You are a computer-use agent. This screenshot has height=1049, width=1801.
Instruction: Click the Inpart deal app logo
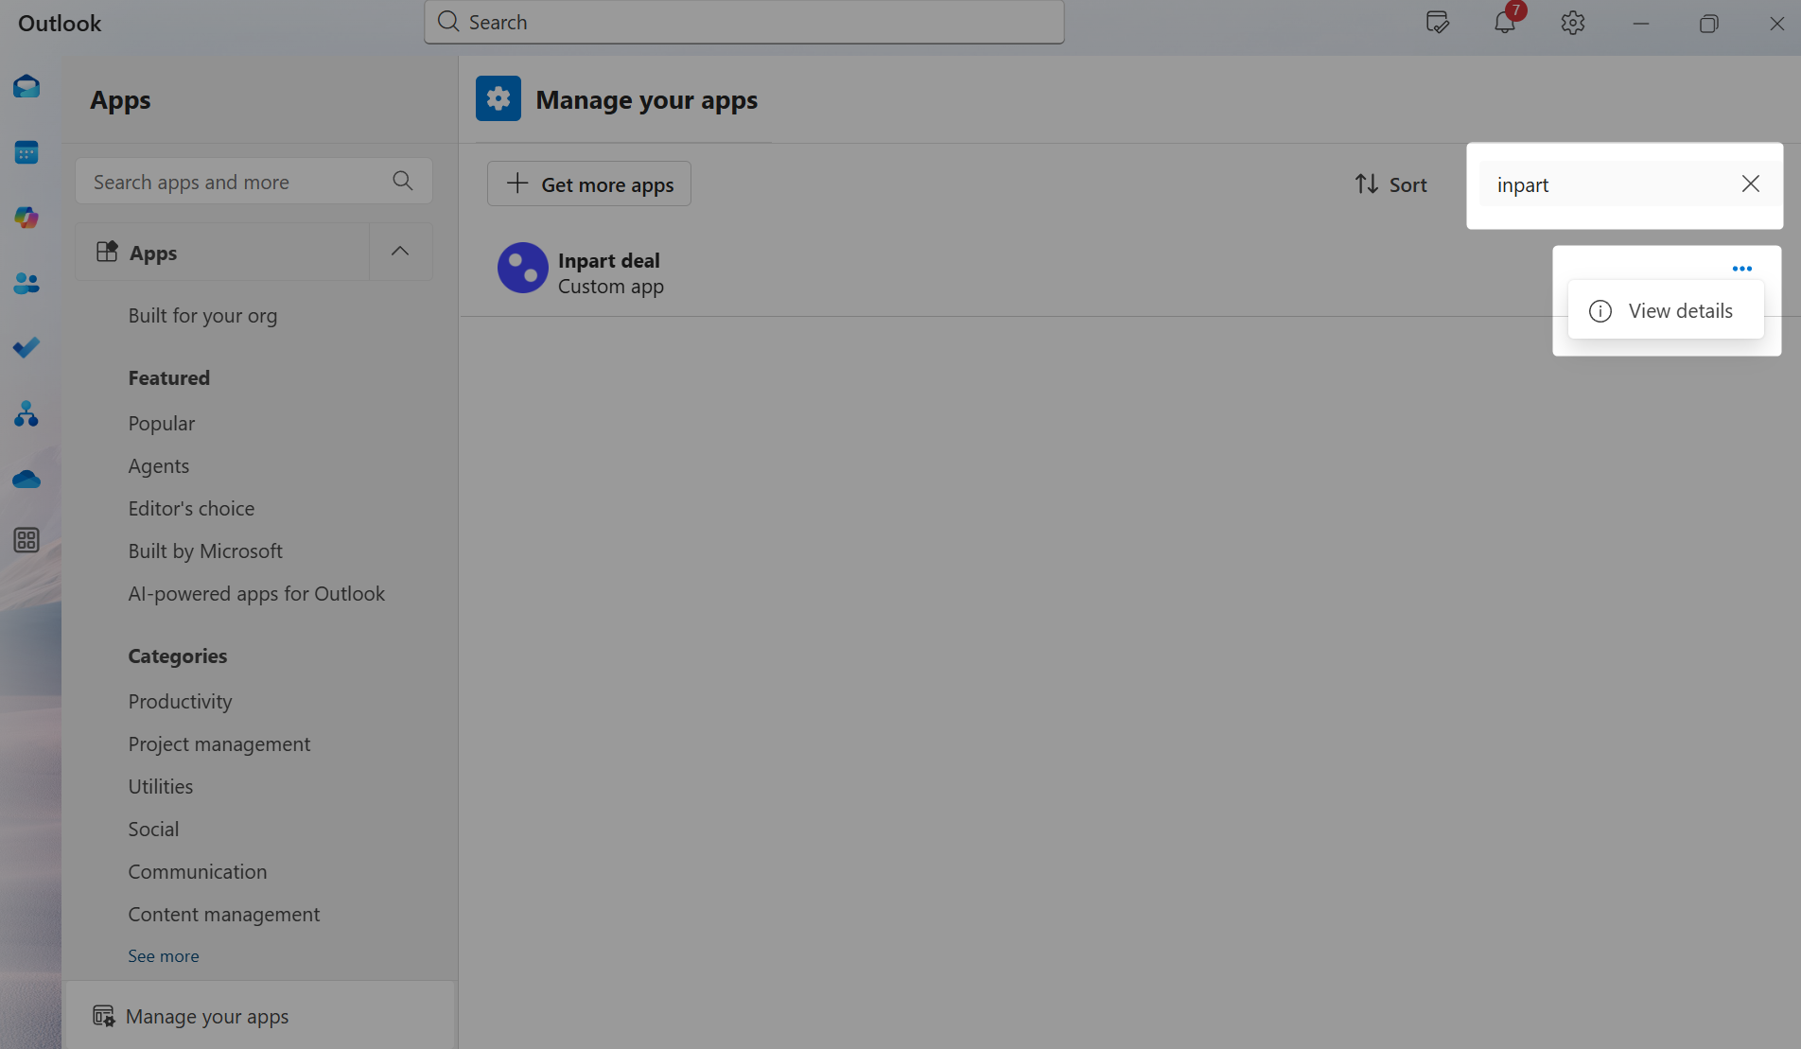[523, 268]
